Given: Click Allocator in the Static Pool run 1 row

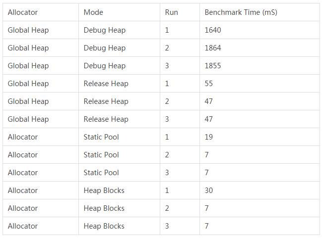Looking at the screenshot, I should [x=23, y=137].
